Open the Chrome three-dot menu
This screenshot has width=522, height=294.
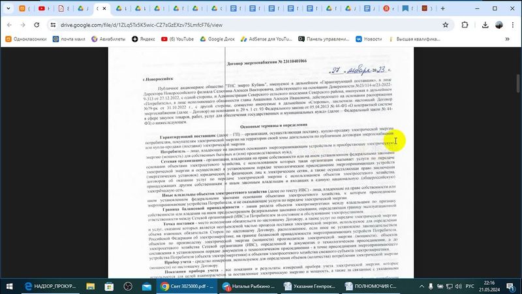click(513, 25)
